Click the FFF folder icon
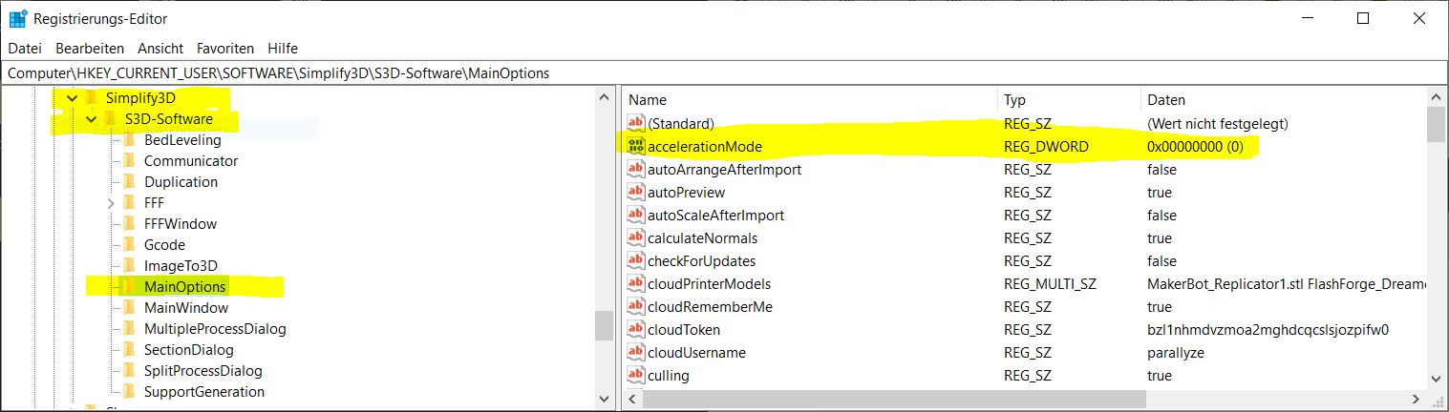1449x412 pixels. pos(130,203)
